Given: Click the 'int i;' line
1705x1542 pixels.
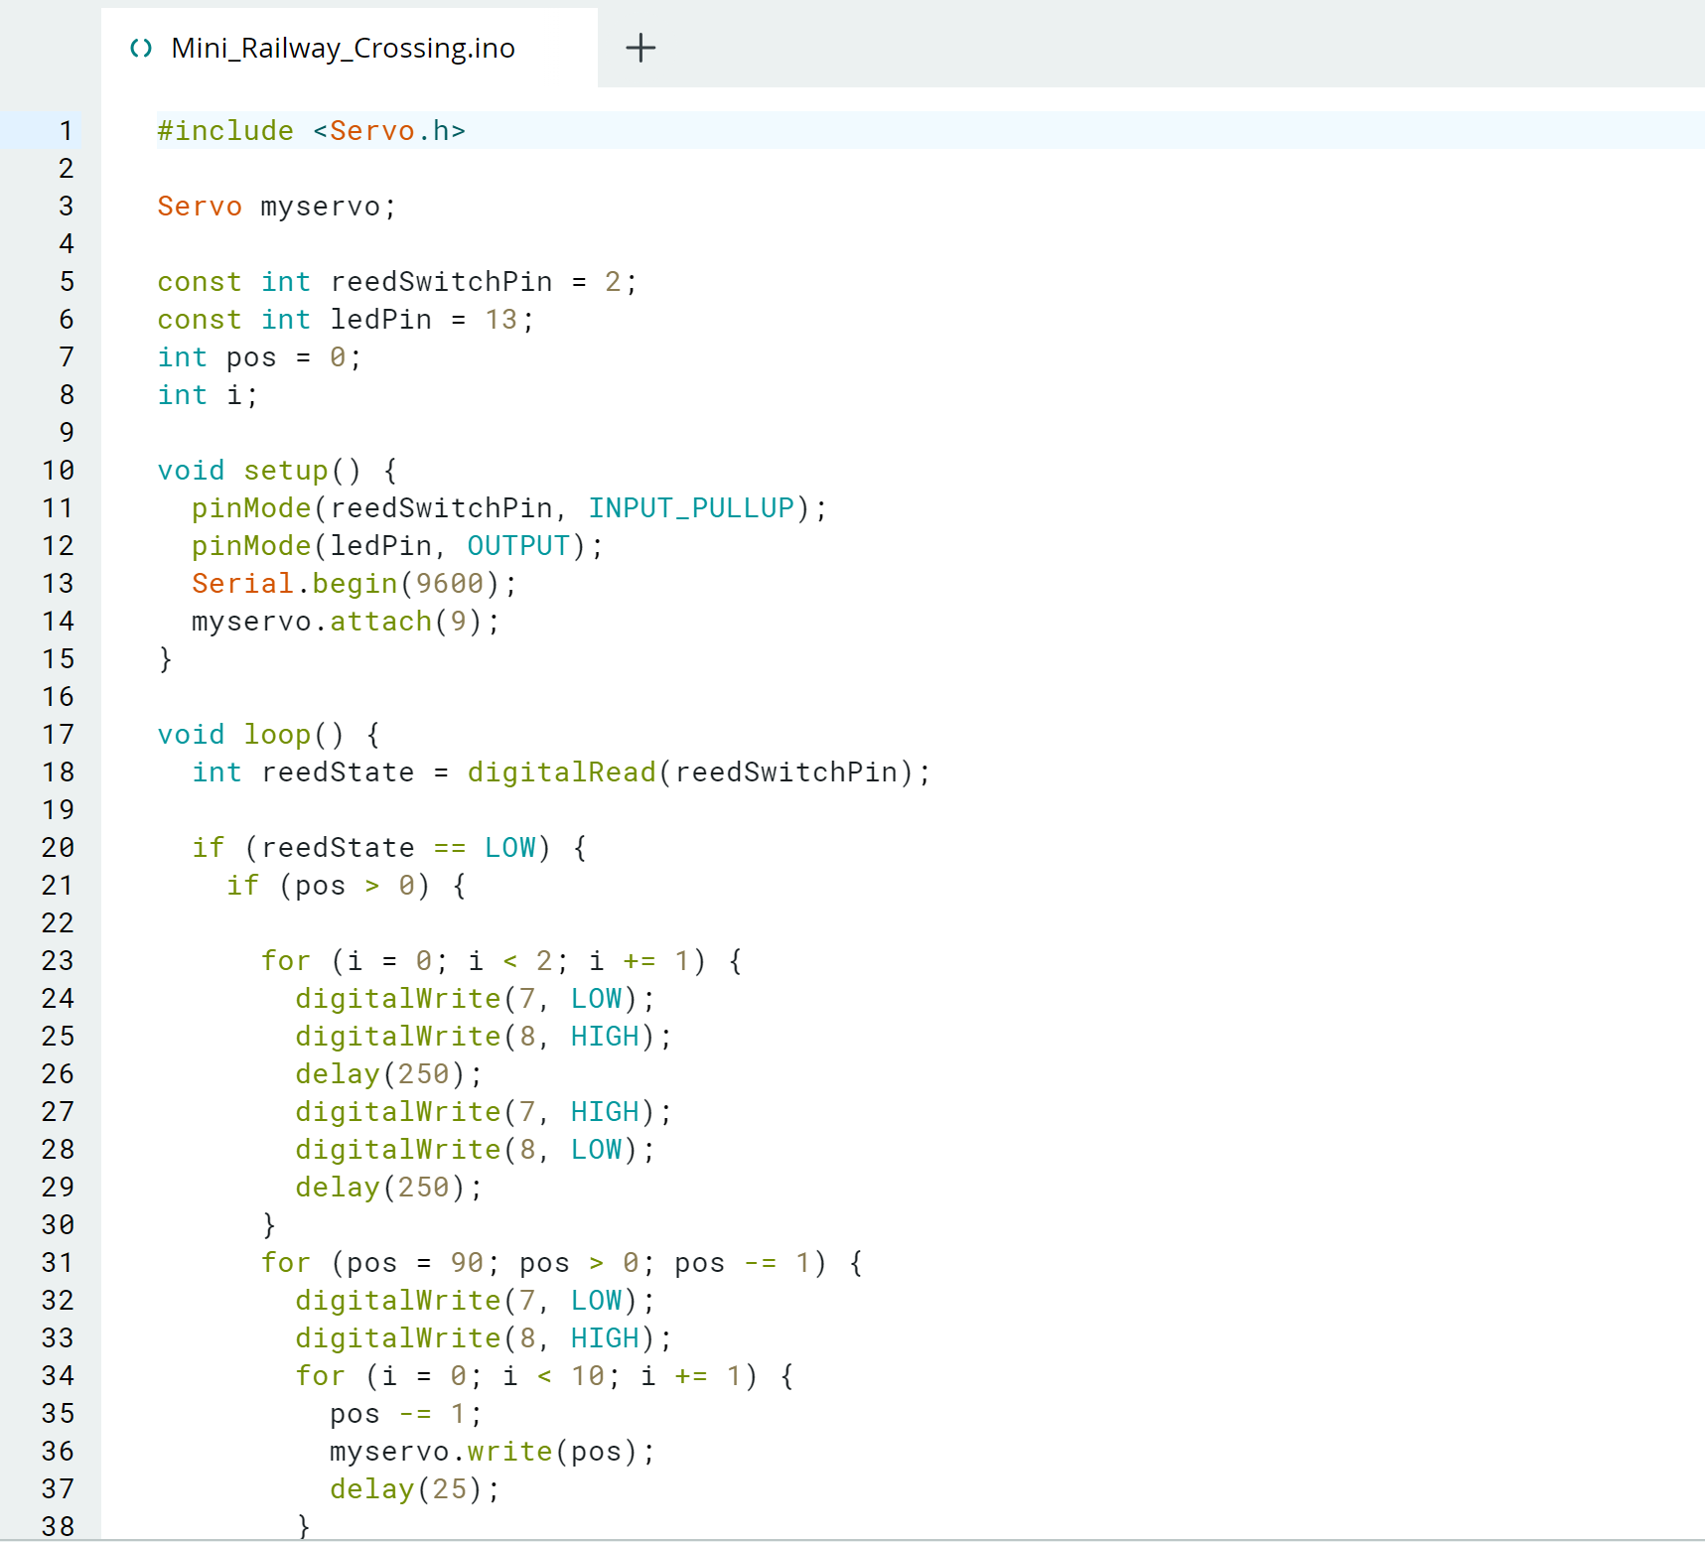Looking at the screenshot, I should click(x=209, y=395).
